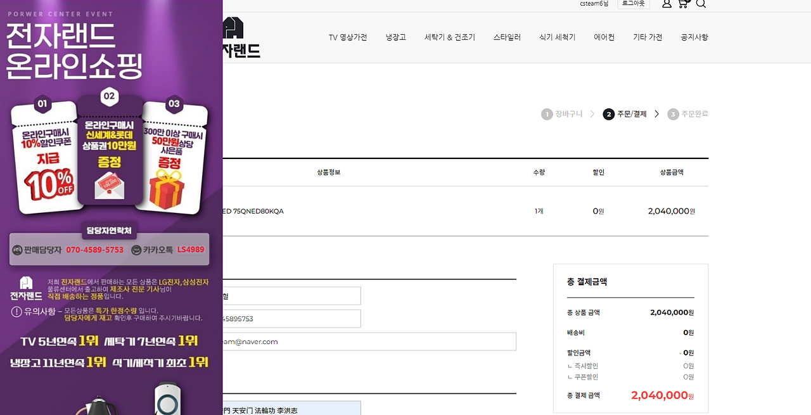This screenshot has height=415, width=811.
Task: Open the 공지사항 menu
Action: [694, 37]
